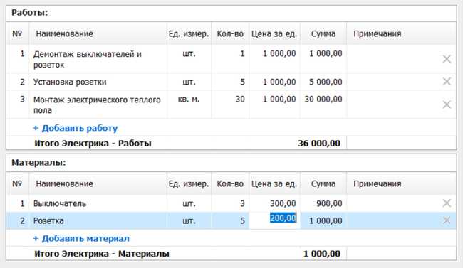Select the Розетка name cell
The width and height of the screenshot is (463, 268).
click(x=98, y=220)
